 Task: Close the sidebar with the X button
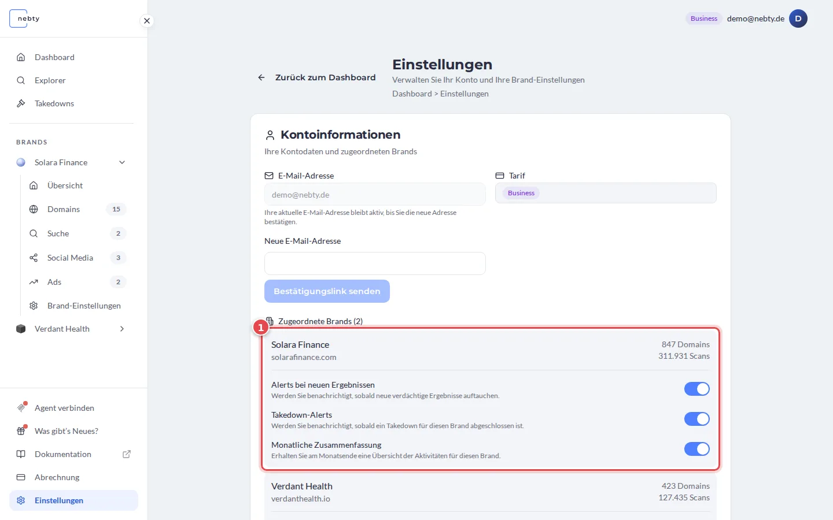(147, 21)
